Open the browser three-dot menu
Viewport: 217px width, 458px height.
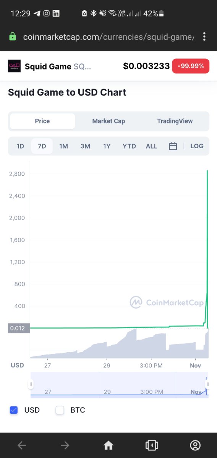pos(204,37)
